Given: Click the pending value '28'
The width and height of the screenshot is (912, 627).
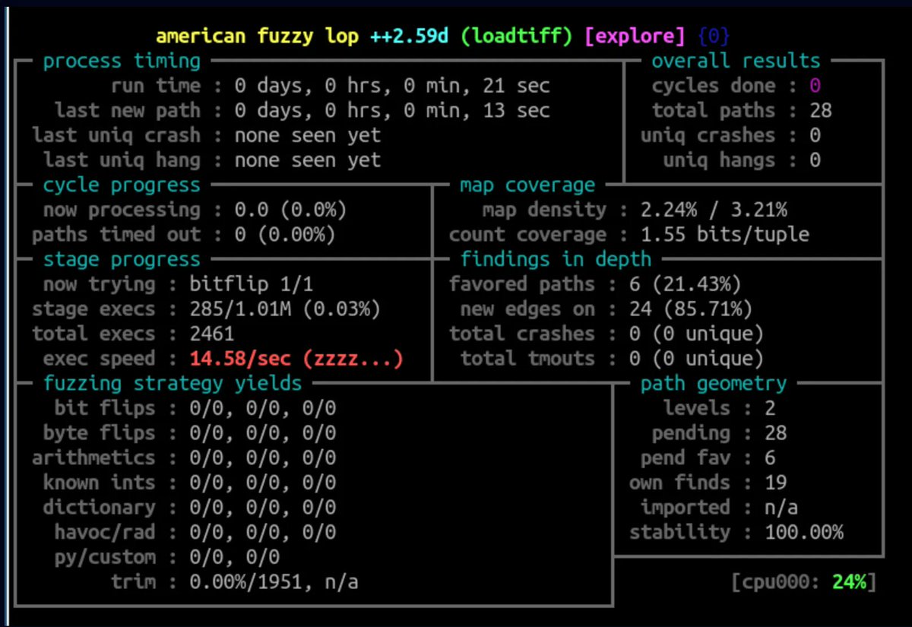Looking at the screenshot, I should (776, 433).
